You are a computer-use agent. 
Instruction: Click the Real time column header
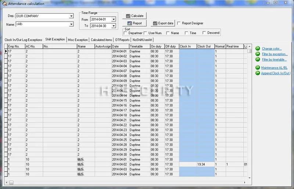pos(234,46)
